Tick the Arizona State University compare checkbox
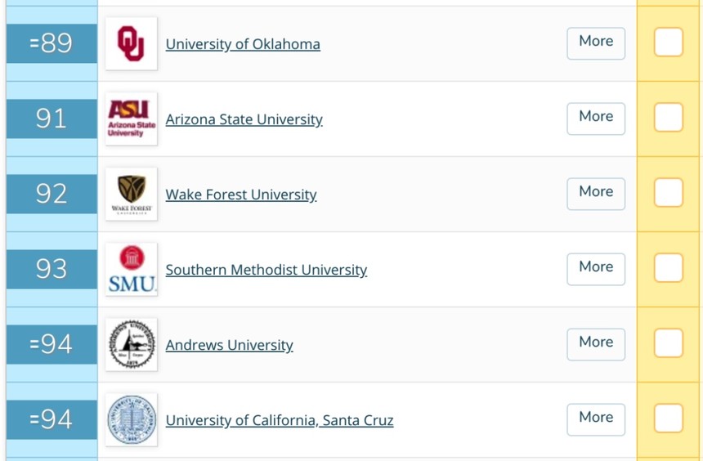 point(668,118)
